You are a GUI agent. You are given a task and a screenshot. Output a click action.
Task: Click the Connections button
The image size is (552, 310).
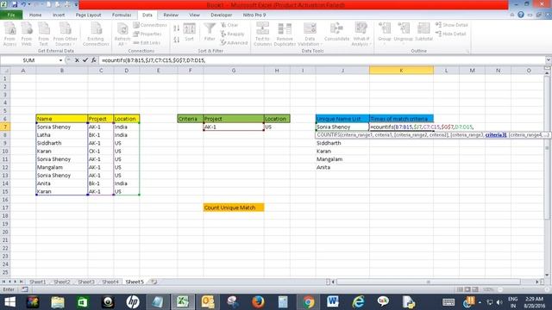pos(150,25)
